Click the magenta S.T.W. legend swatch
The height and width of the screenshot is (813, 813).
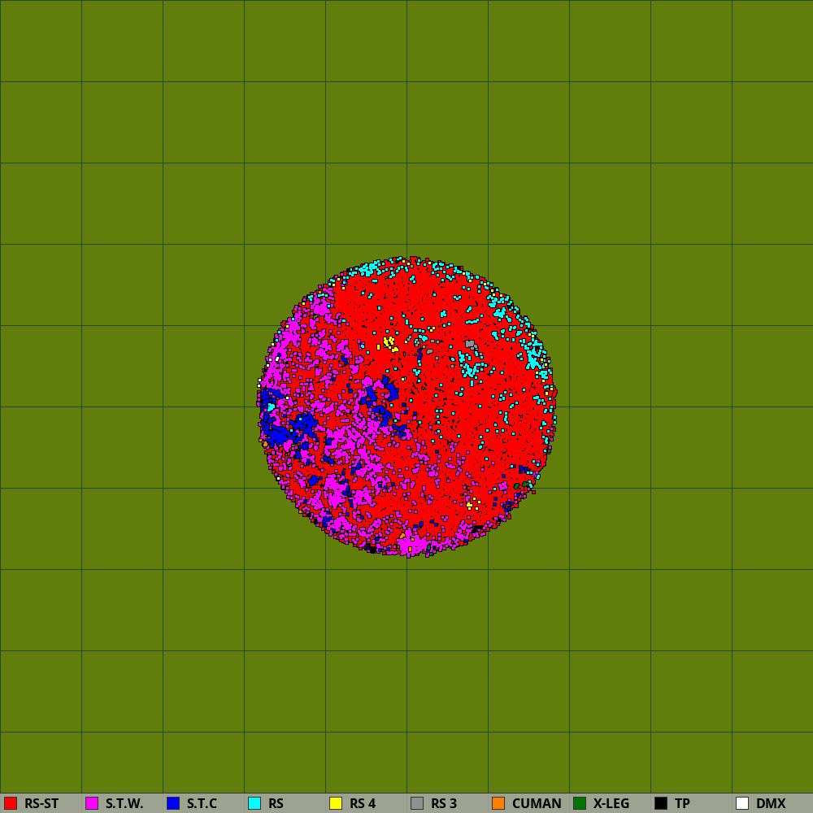[x=92, y=803]
